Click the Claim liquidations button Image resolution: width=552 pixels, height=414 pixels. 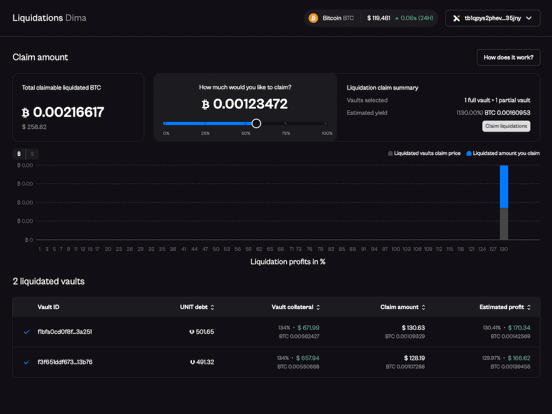point(506,126)
